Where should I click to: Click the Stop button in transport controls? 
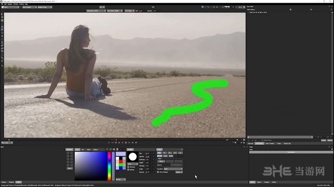(126, 142)
